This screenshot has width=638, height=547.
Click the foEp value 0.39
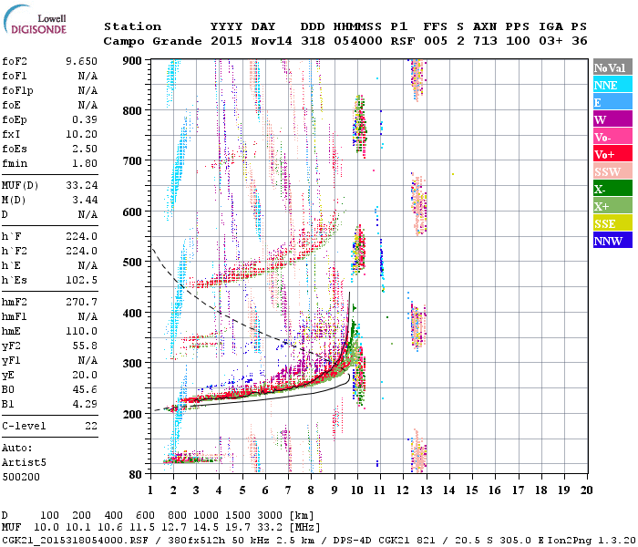pyautogui.click(x=85, y=119)
